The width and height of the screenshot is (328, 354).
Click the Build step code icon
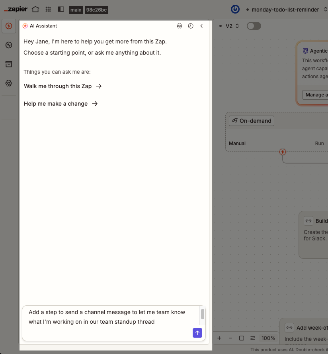[308, 221]
